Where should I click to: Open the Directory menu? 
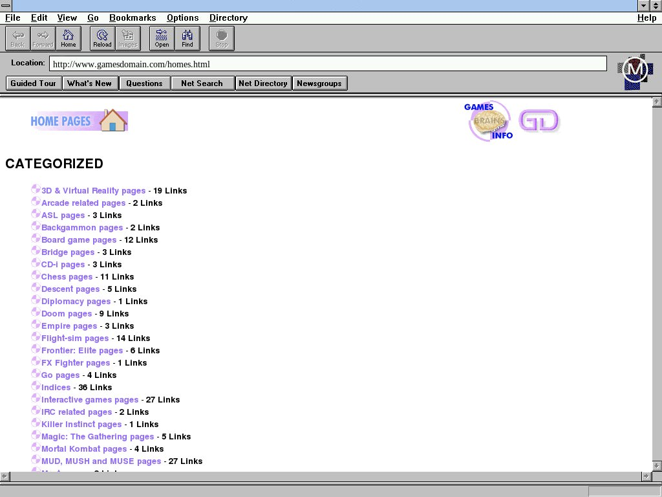pos(228,17)
